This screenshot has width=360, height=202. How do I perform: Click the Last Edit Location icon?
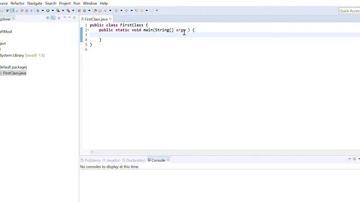pos(137,11)
